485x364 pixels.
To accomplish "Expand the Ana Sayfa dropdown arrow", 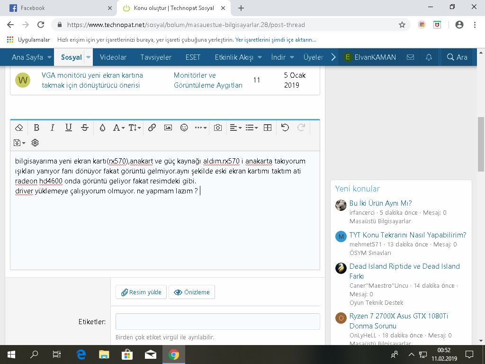I will [x=49, y=57].
